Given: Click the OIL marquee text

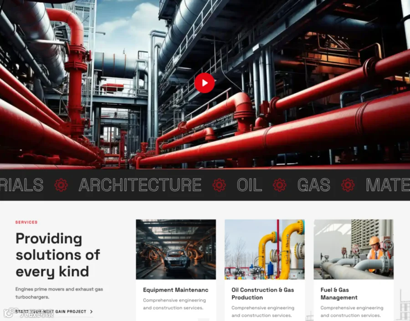Looking at the screenshot, I should click(x=250, y=185).
